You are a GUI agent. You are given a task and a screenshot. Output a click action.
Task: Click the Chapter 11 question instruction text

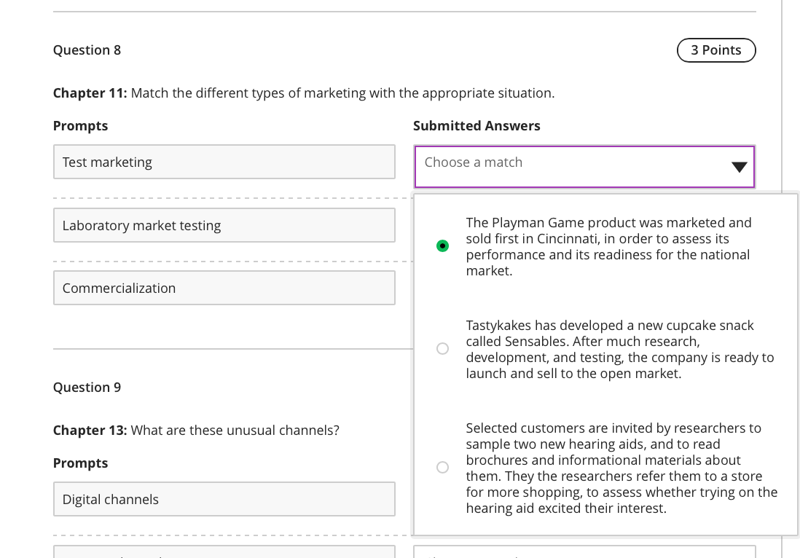click(x=304, y=93)
